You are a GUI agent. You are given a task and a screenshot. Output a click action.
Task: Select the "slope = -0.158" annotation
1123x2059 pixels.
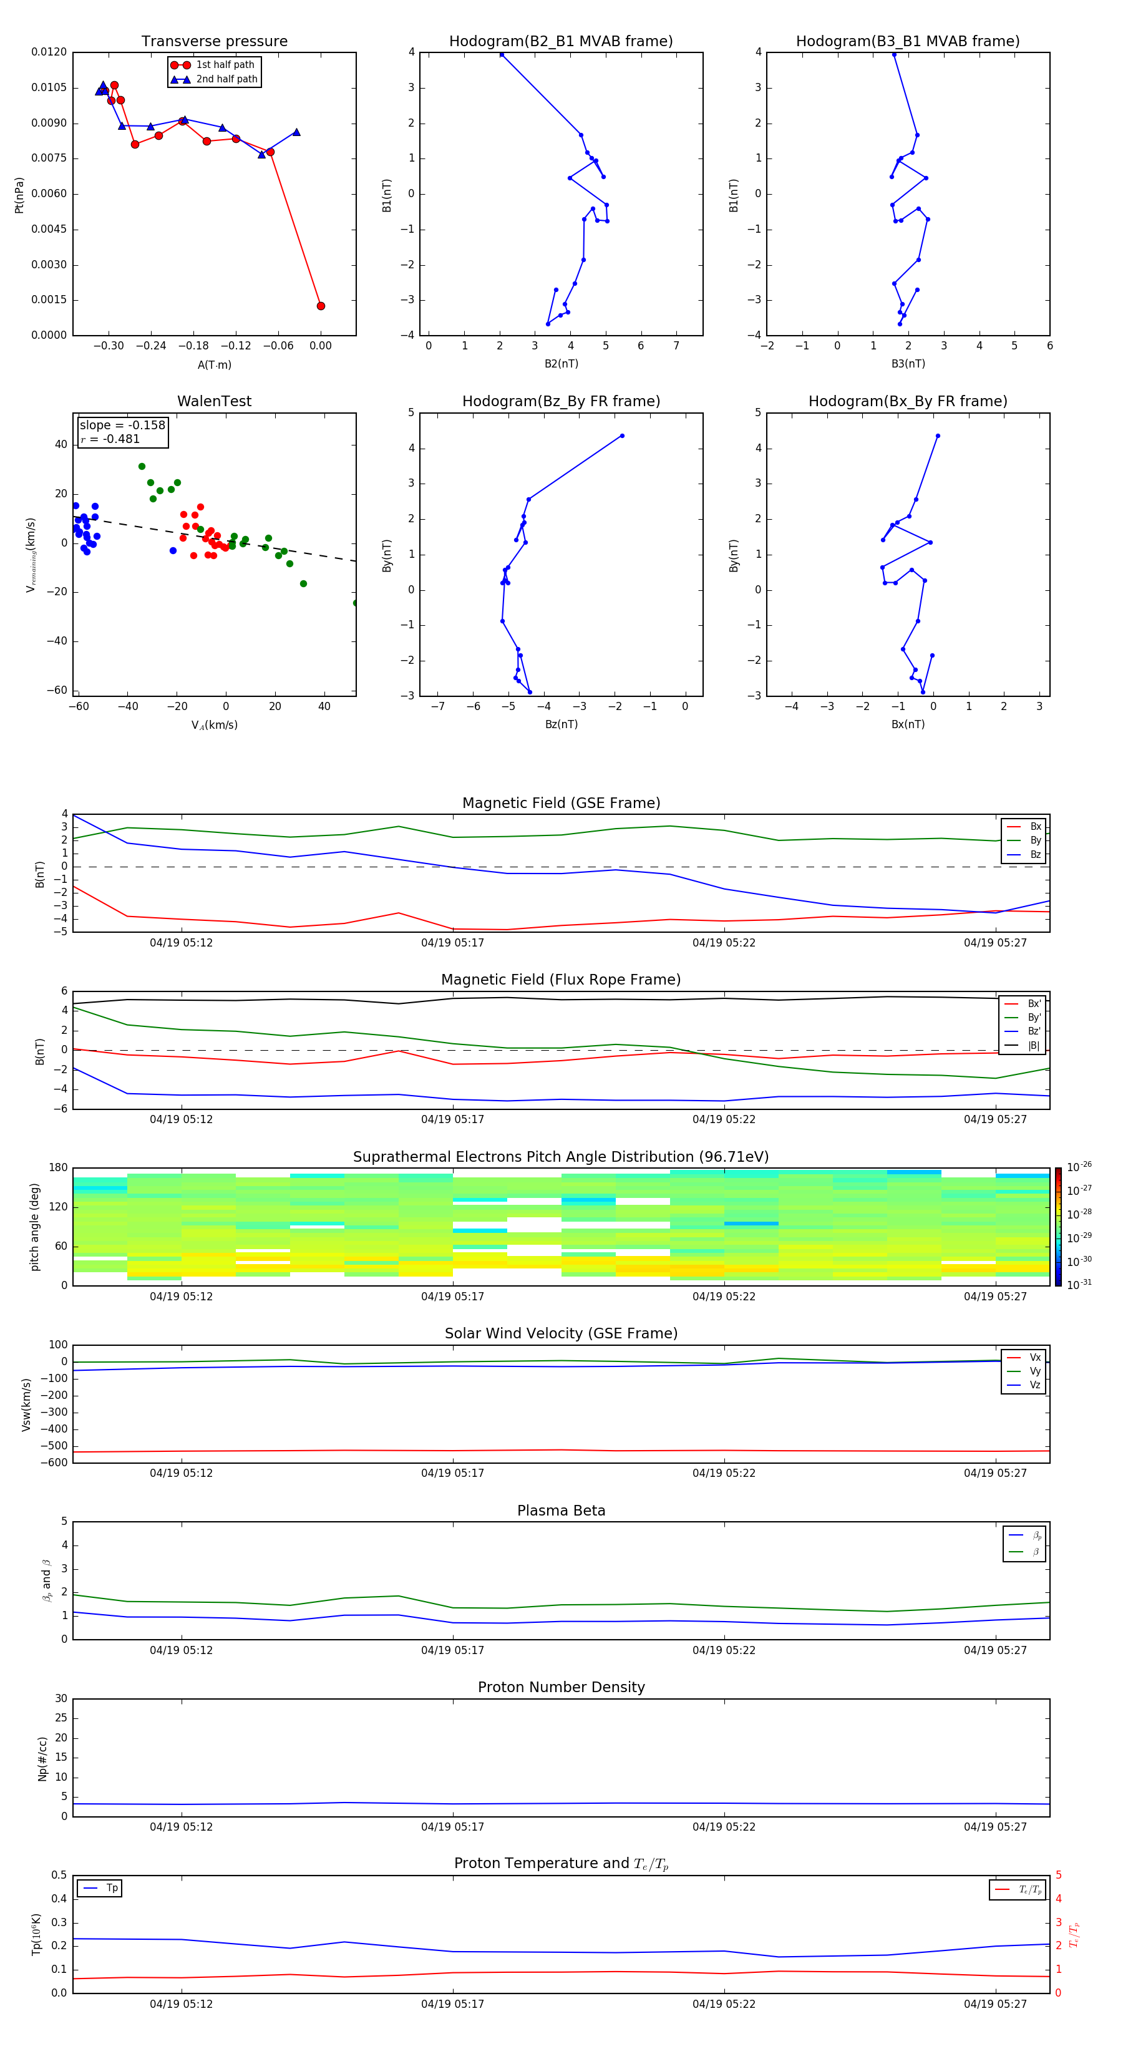point(122,426)
